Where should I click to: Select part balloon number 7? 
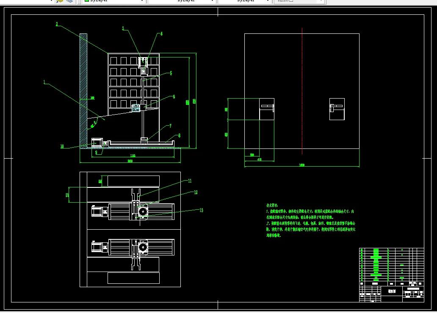170,126
